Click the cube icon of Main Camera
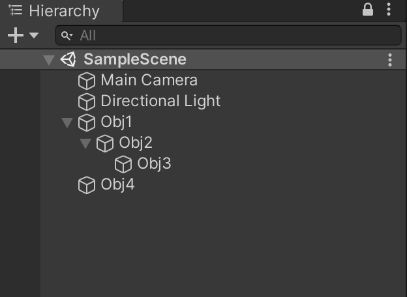 click(x=87, y=81)
